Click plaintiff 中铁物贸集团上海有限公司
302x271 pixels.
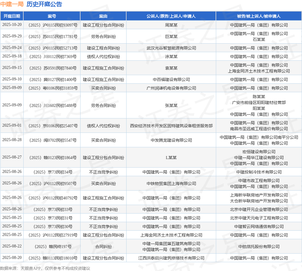point(171,184)
